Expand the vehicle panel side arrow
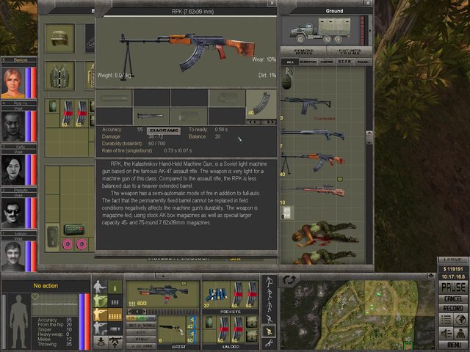This screenshot has height=352, width=470. click(x=369, y=31)
